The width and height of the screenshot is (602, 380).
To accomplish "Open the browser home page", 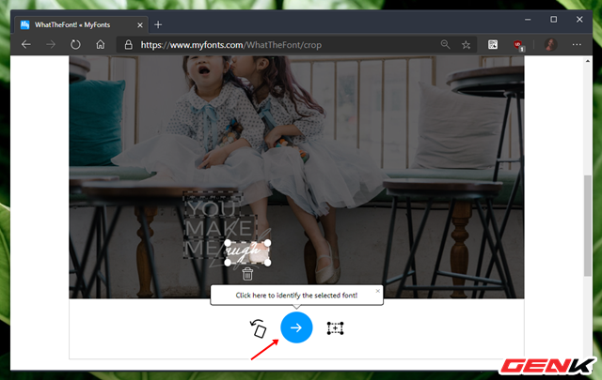I will pos(100,44).
